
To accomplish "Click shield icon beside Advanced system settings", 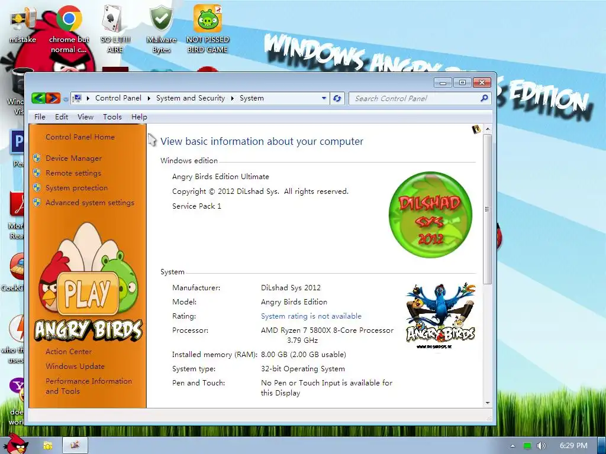I will (37, 202).
